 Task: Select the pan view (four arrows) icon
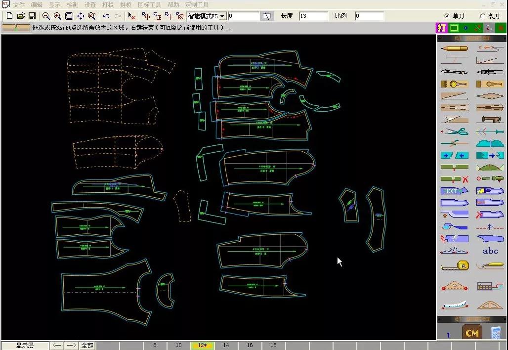click(81, 16)
